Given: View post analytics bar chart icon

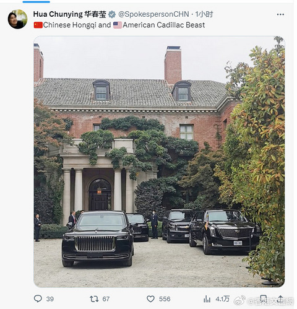Looking at the screenshot, I should [x=207, y=299].
